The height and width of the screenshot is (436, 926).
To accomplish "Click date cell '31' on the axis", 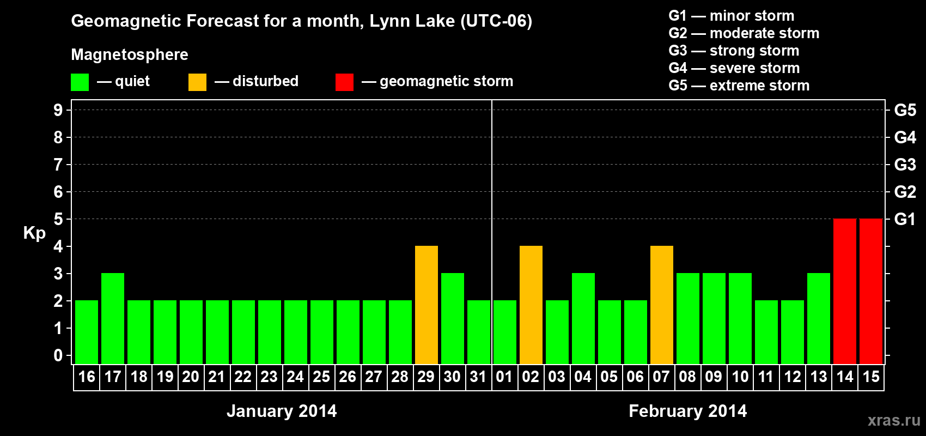I will (x=478, y=377).
